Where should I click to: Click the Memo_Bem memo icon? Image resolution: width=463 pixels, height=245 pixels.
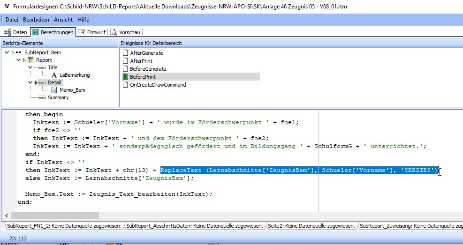pyautogui.click(x=54, y=90)
